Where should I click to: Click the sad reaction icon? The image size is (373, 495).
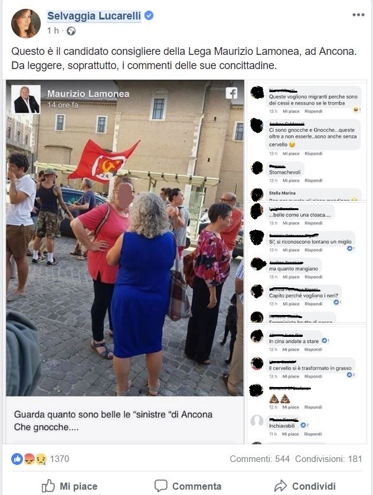point(41,458)
